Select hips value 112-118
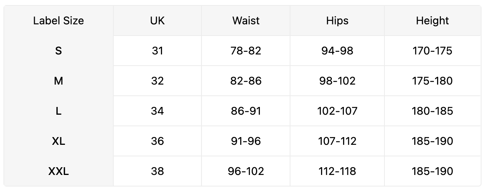485x190 pixels. tap(337, 171)
